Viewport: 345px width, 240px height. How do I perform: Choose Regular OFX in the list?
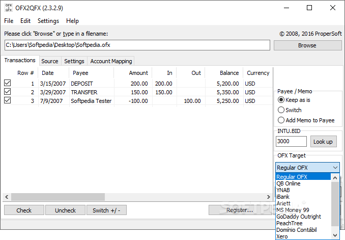pyautogui.click(x=303, y=177)
